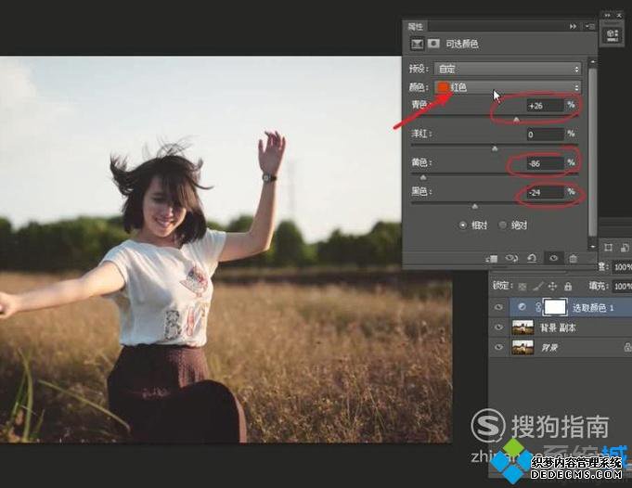632x488 pixels.
Task: Click the lock image pixels brush icon
Action: click(538, 286)
